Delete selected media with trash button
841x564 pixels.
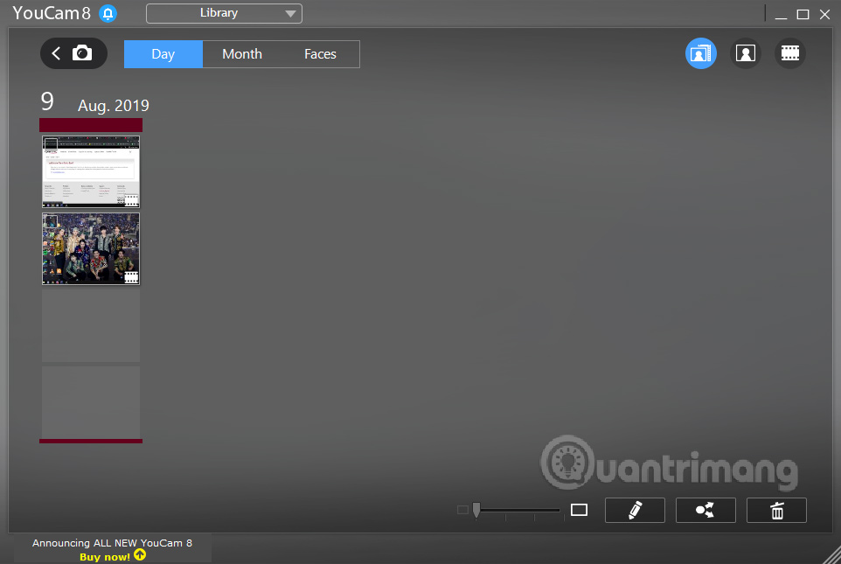pos(776,510)
